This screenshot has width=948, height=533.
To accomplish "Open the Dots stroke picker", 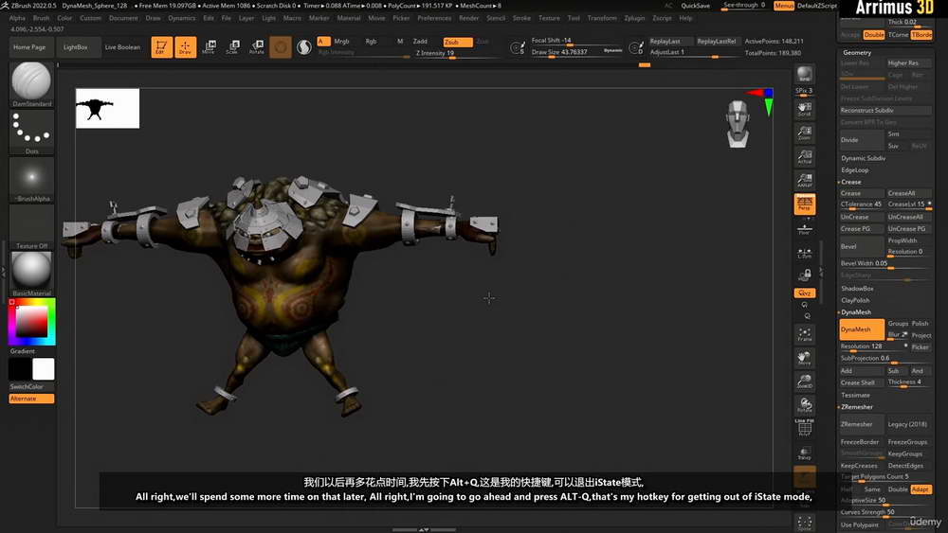I will (31, 132).
